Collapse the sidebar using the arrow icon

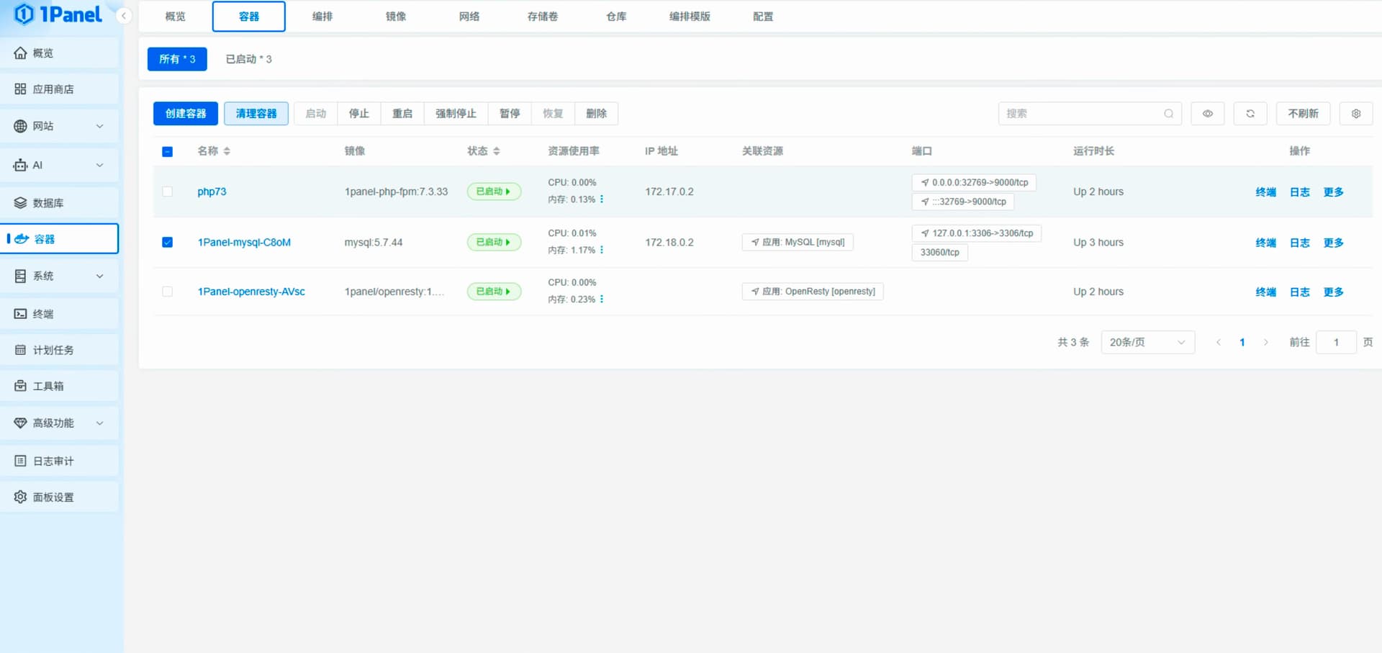(124, 16)
